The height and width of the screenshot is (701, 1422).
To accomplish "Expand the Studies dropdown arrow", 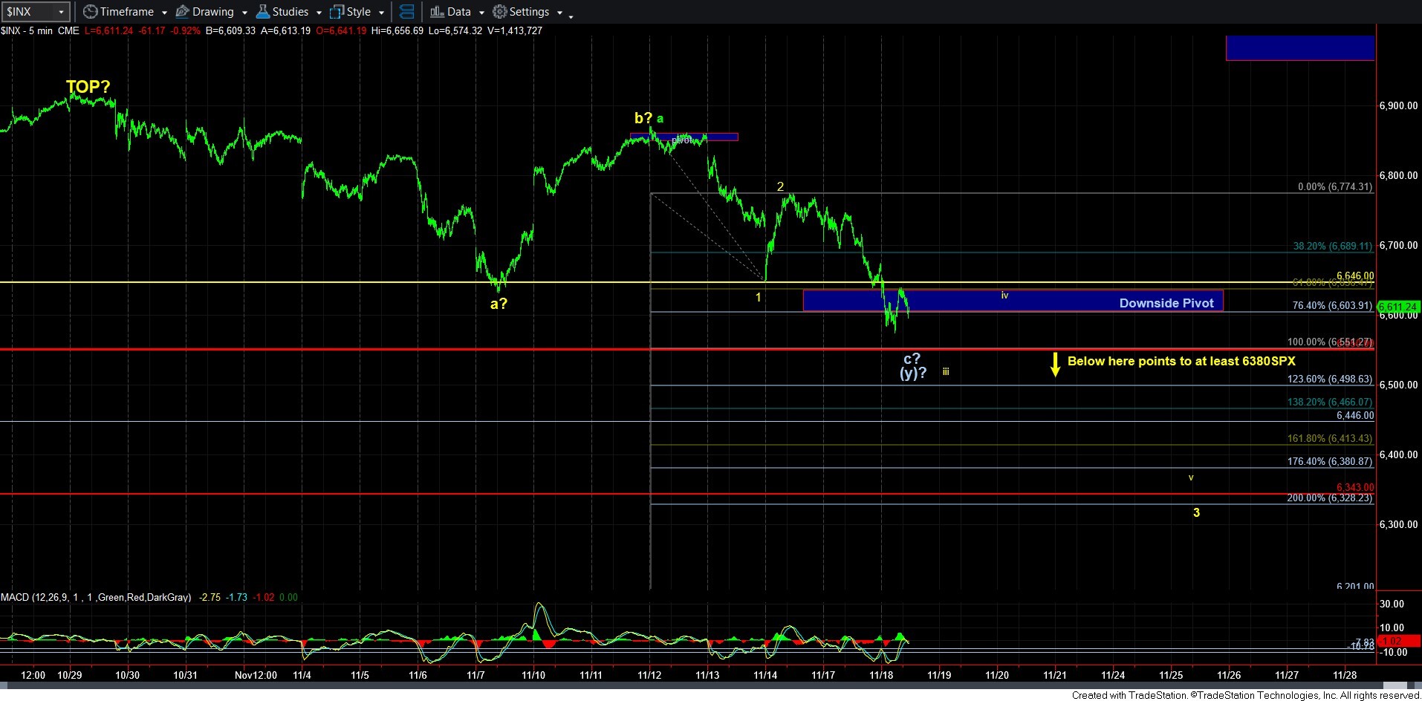I will [319, 13].
